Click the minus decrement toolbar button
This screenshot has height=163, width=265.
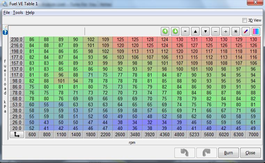click(216, 31)
